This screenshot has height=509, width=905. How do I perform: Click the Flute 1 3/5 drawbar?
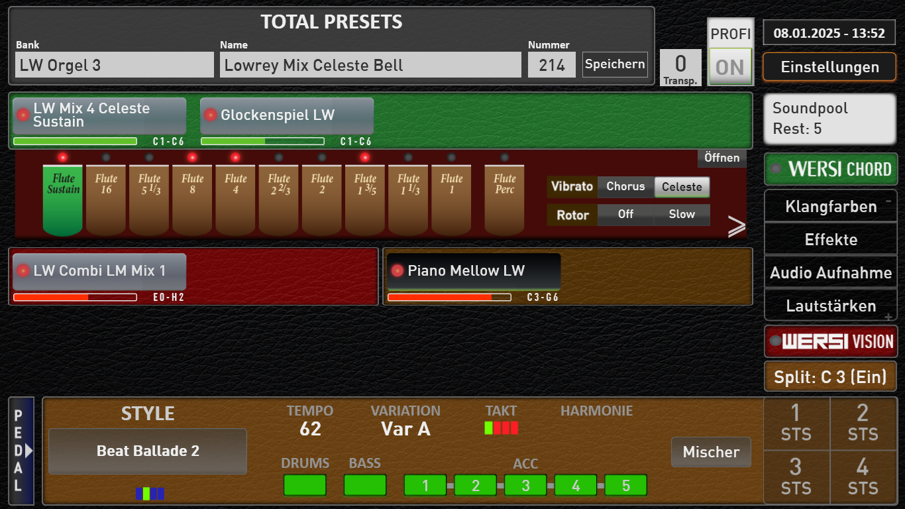(365, 199)
